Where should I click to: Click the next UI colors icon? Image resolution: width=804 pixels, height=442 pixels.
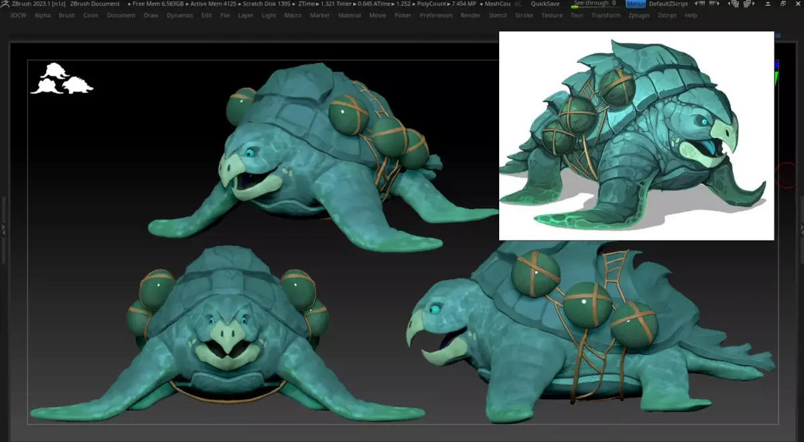[714, 4]
